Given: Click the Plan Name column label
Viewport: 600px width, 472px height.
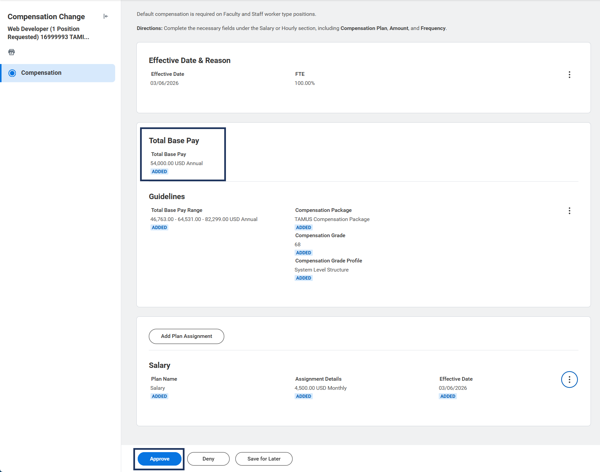Looking at the screenshot, I should pyautogui.click(x=164, y=379).
